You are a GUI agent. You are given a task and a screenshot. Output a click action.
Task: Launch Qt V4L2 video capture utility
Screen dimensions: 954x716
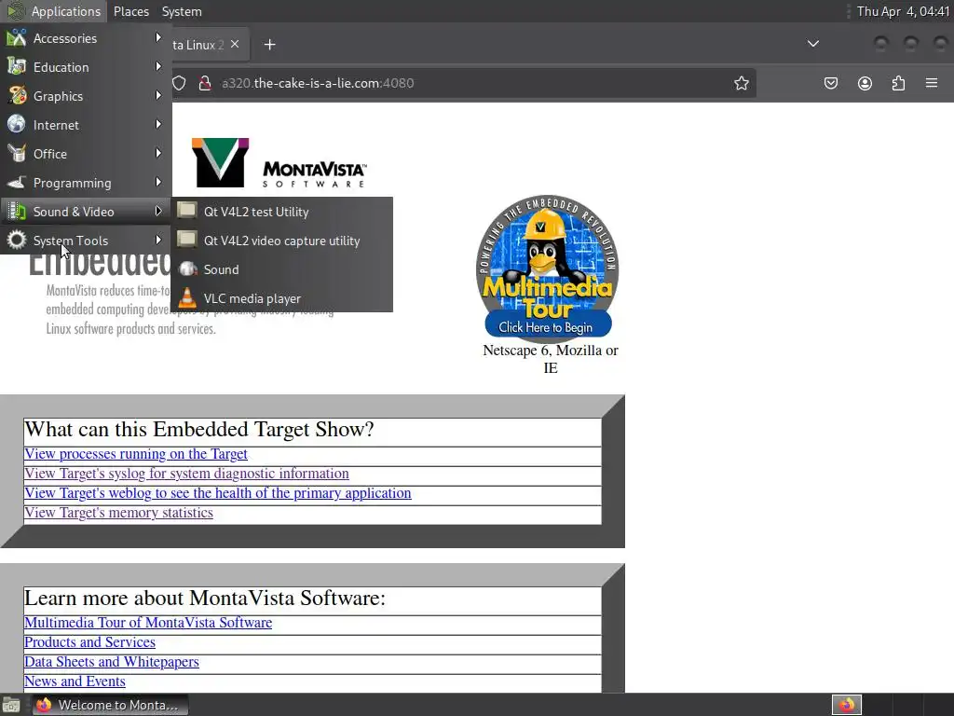tap(281, 241)
